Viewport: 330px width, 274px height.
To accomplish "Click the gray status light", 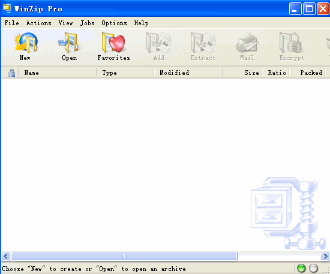I will pyautogui.click(x=313, y=269).
